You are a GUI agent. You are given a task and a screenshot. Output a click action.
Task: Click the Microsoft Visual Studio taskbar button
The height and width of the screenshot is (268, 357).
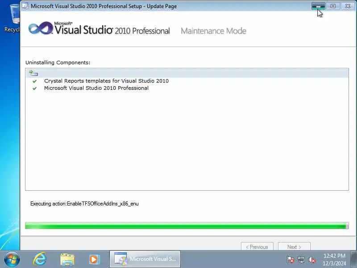[x=145, y=259]
